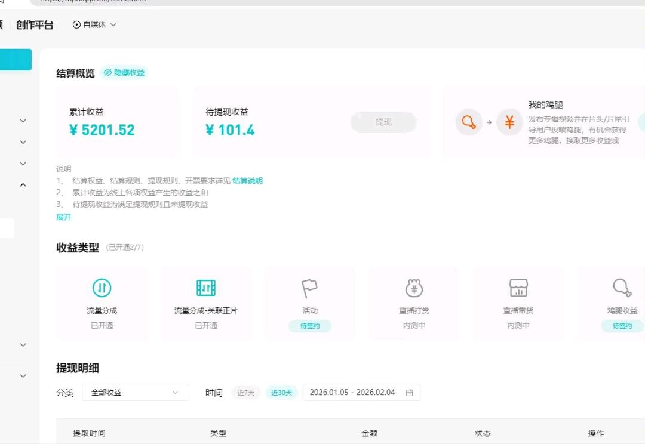This screenshot has height=444, width=645.
Task: Select the 近30天 time filter
Action: point(281,392)
